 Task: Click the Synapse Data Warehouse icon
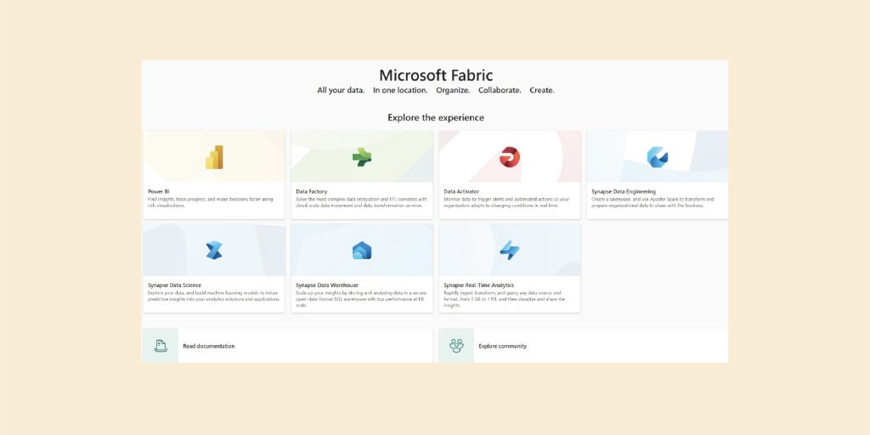click(362, 250)
